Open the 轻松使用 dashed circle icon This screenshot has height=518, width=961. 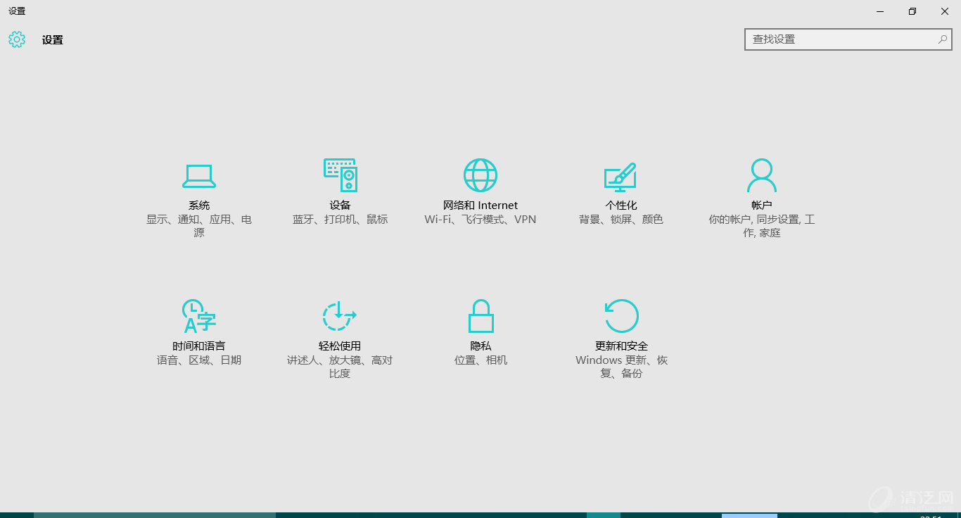(x=340, y=316)
